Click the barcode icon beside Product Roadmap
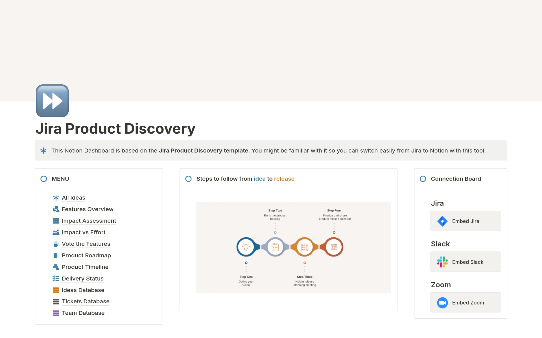 click(x=56, y=255)
